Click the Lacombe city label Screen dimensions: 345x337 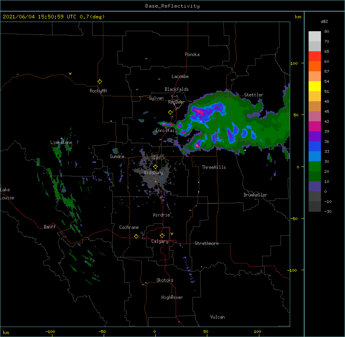click(180, 76)
